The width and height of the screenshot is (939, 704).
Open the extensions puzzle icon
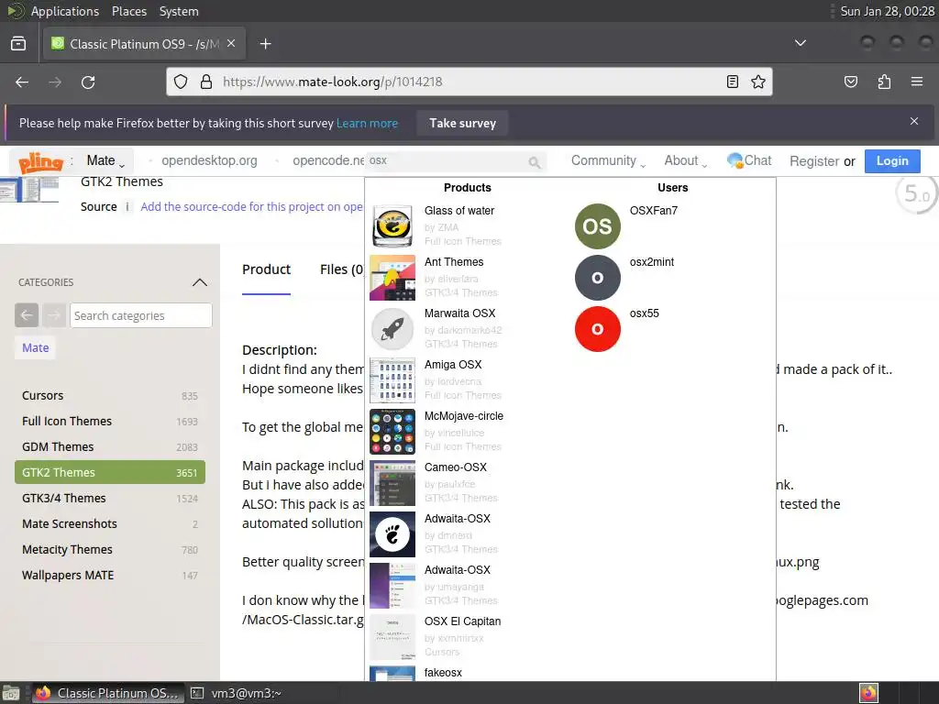tap(884, 82)
